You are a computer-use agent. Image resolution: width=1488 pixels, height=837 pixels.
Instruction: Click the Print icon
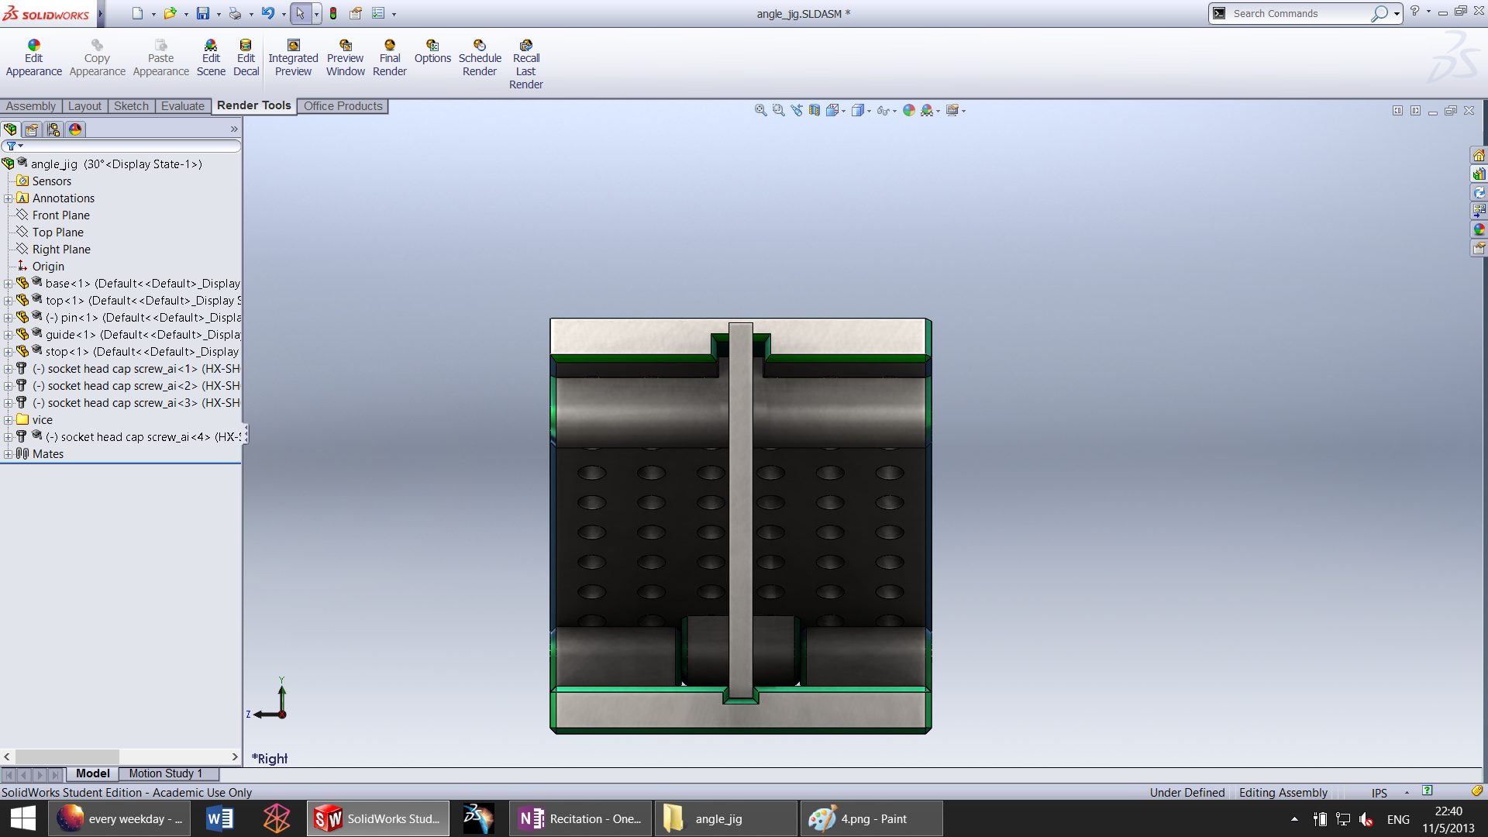click(235, 13)
